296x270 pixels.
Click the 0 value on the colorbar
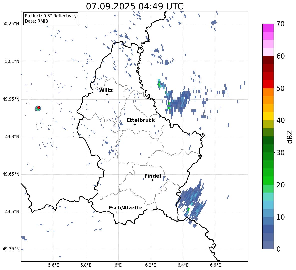point(279,249)
